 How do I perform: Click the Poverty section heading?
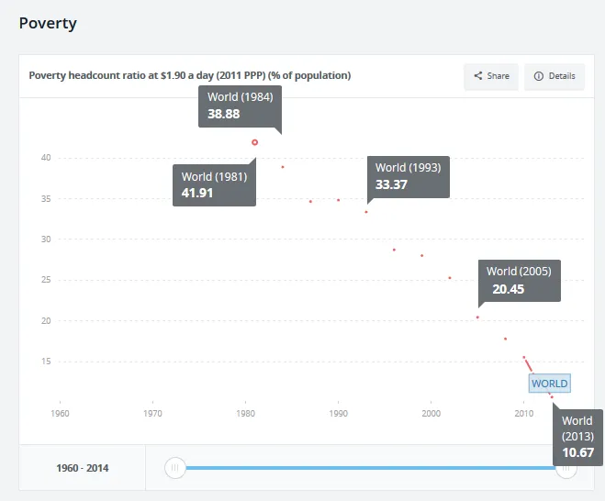48,24
